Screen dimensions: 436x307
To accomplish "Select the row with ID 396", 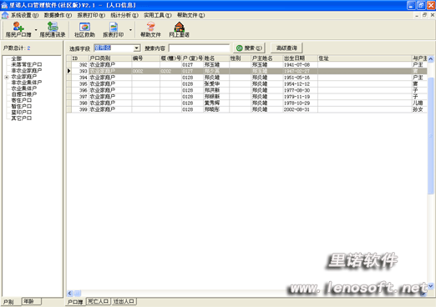I will tap(246, 90).
